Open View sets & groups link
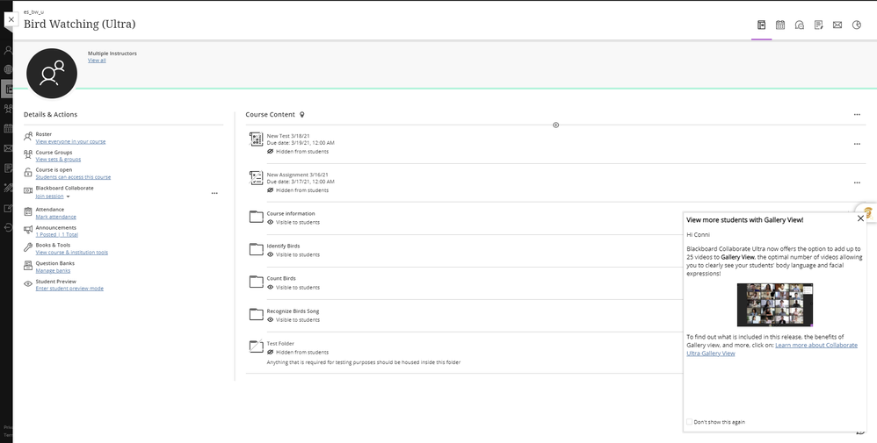Viewport: 877px width, 443px height. click(x=58, y=159)
